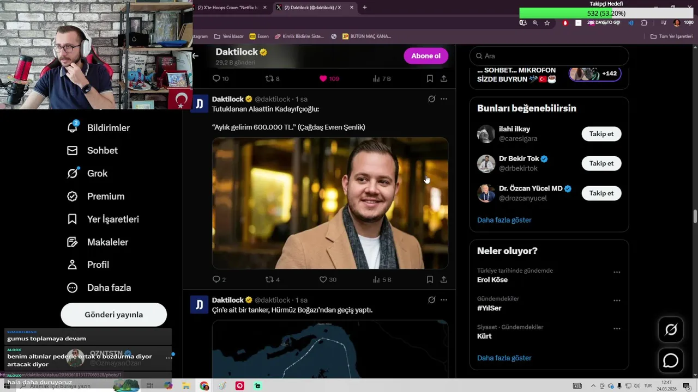The width and height of the screenshot is (698, 392).
Task: Open the Erol Köse trend
Action: pyautogui.click(x=492, y=280)
